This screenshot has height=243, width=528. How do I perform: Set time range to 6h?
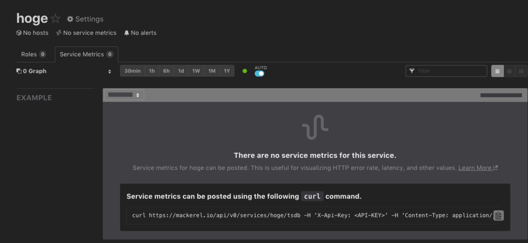(x=167, y=71)
